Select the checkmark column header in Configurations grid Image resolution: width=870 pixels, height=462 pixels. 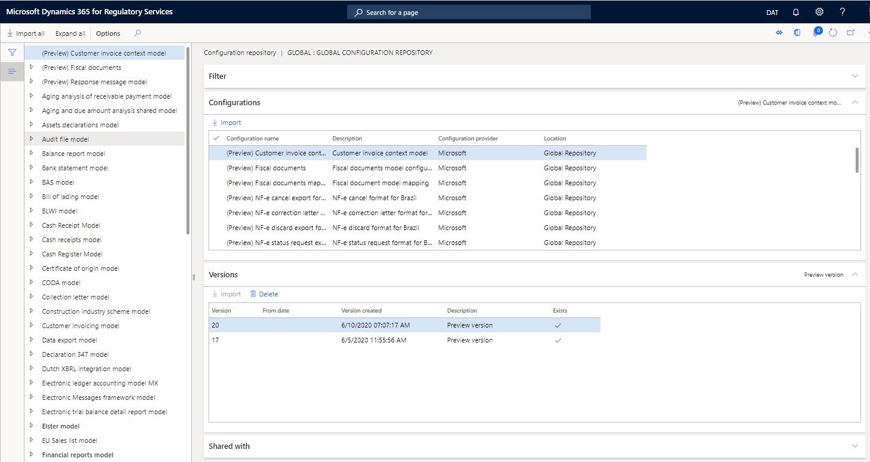pyautogui.click(x=216, y=138)
